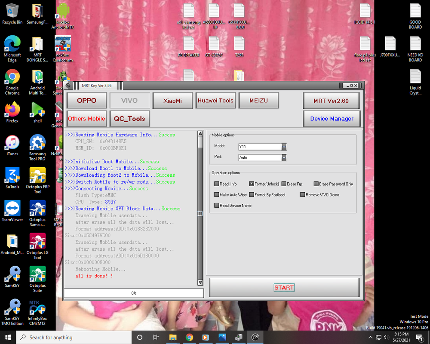Viewport: 430px width, 344px height.
Task: Expand the Model dropdown arrow
Action: 284,147
